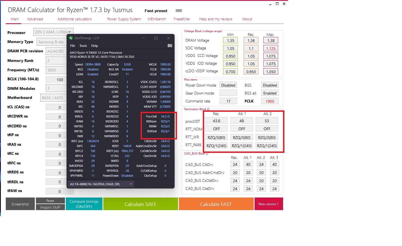
Task: Open the File menu in ZenTimings
Action: coord(73,46)
